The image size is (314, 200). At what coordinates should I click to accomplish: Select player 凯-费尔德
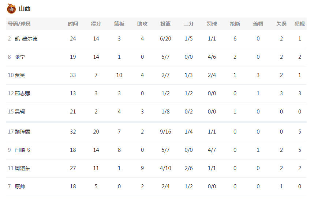(x=26, y=39)
